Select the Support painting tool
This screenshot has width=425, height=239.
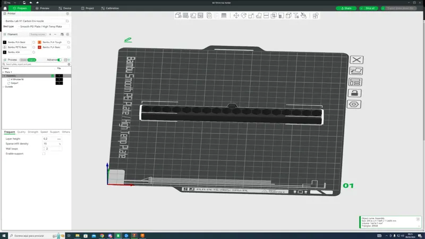click(281, 15)
